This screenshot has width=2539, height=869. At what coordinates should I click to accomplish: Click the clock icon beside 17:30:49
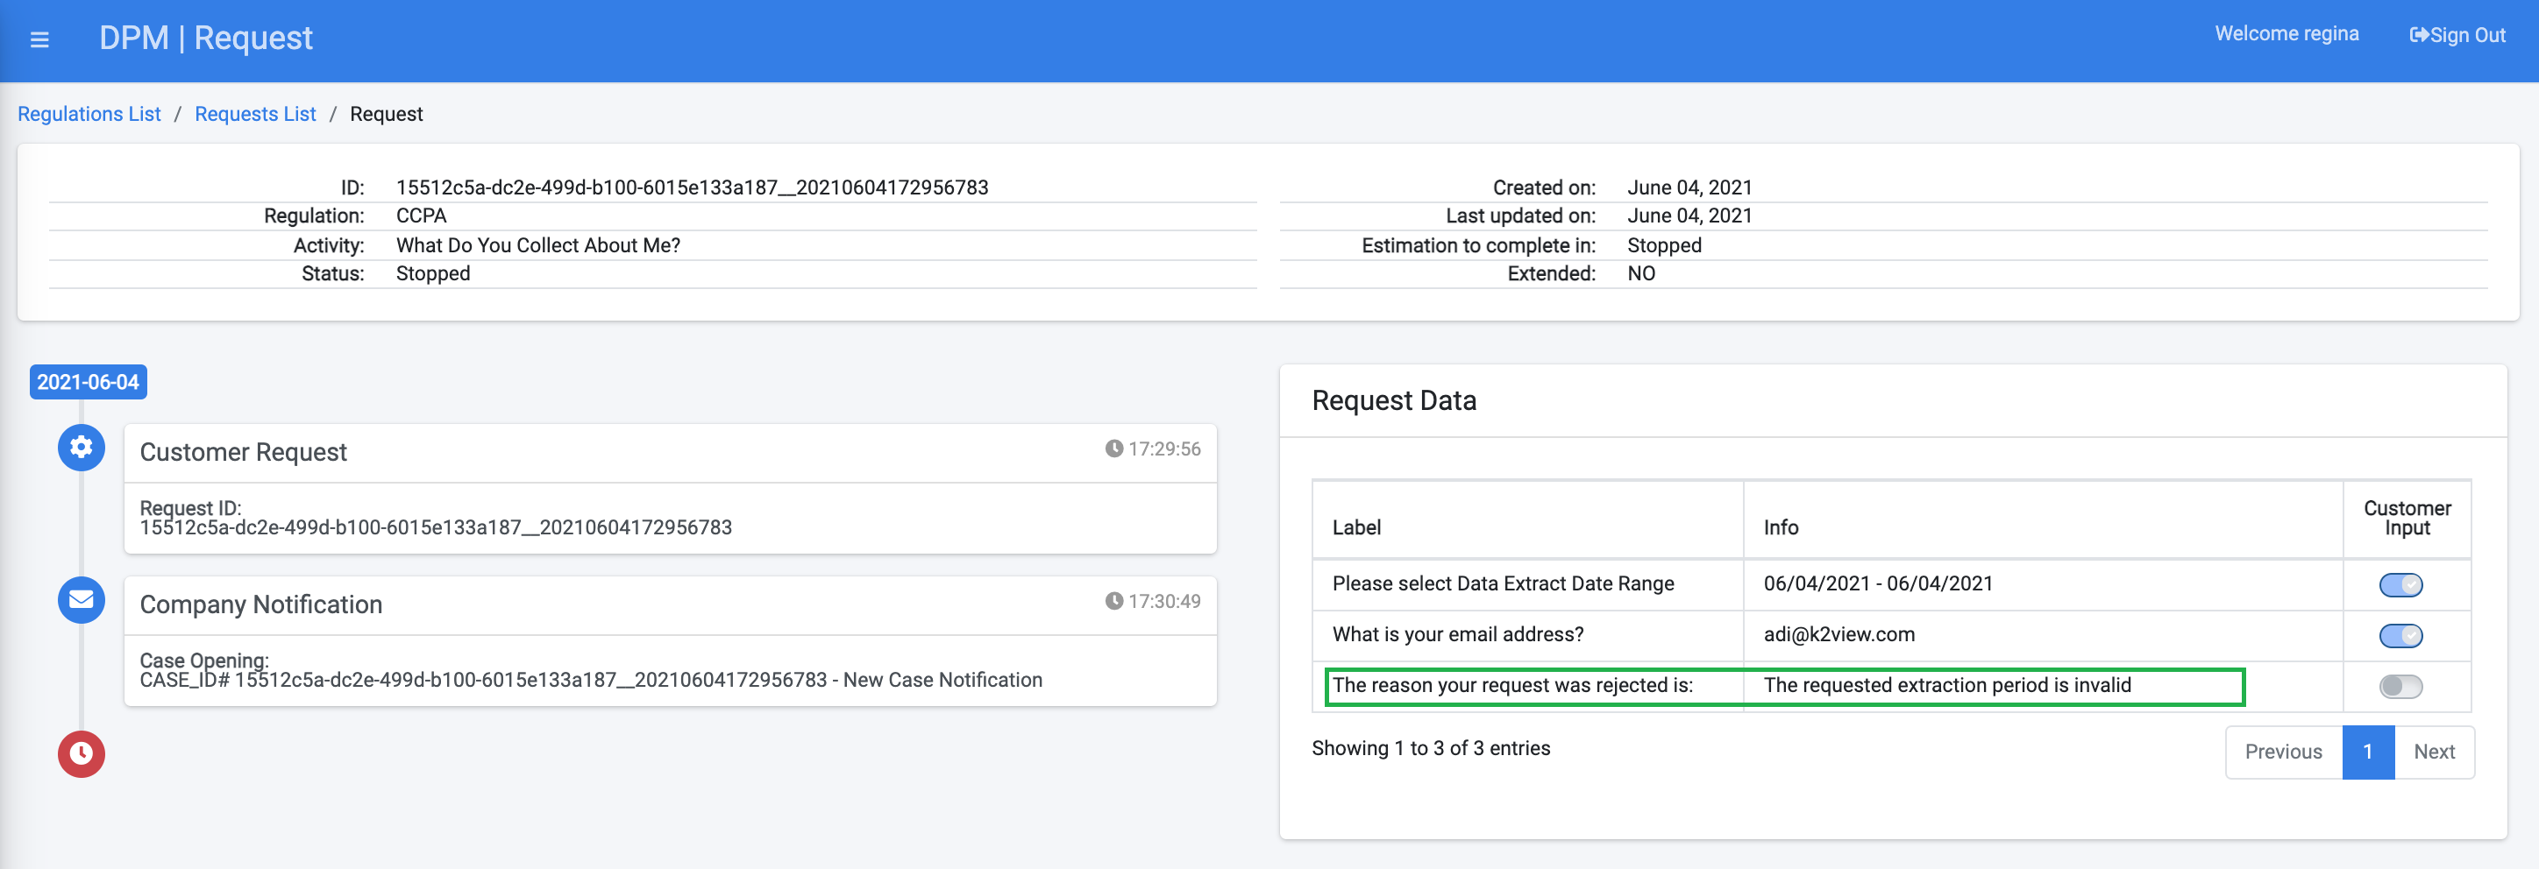point(1113,601)
